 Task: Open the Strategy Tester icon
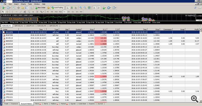[x=31, y=8]
